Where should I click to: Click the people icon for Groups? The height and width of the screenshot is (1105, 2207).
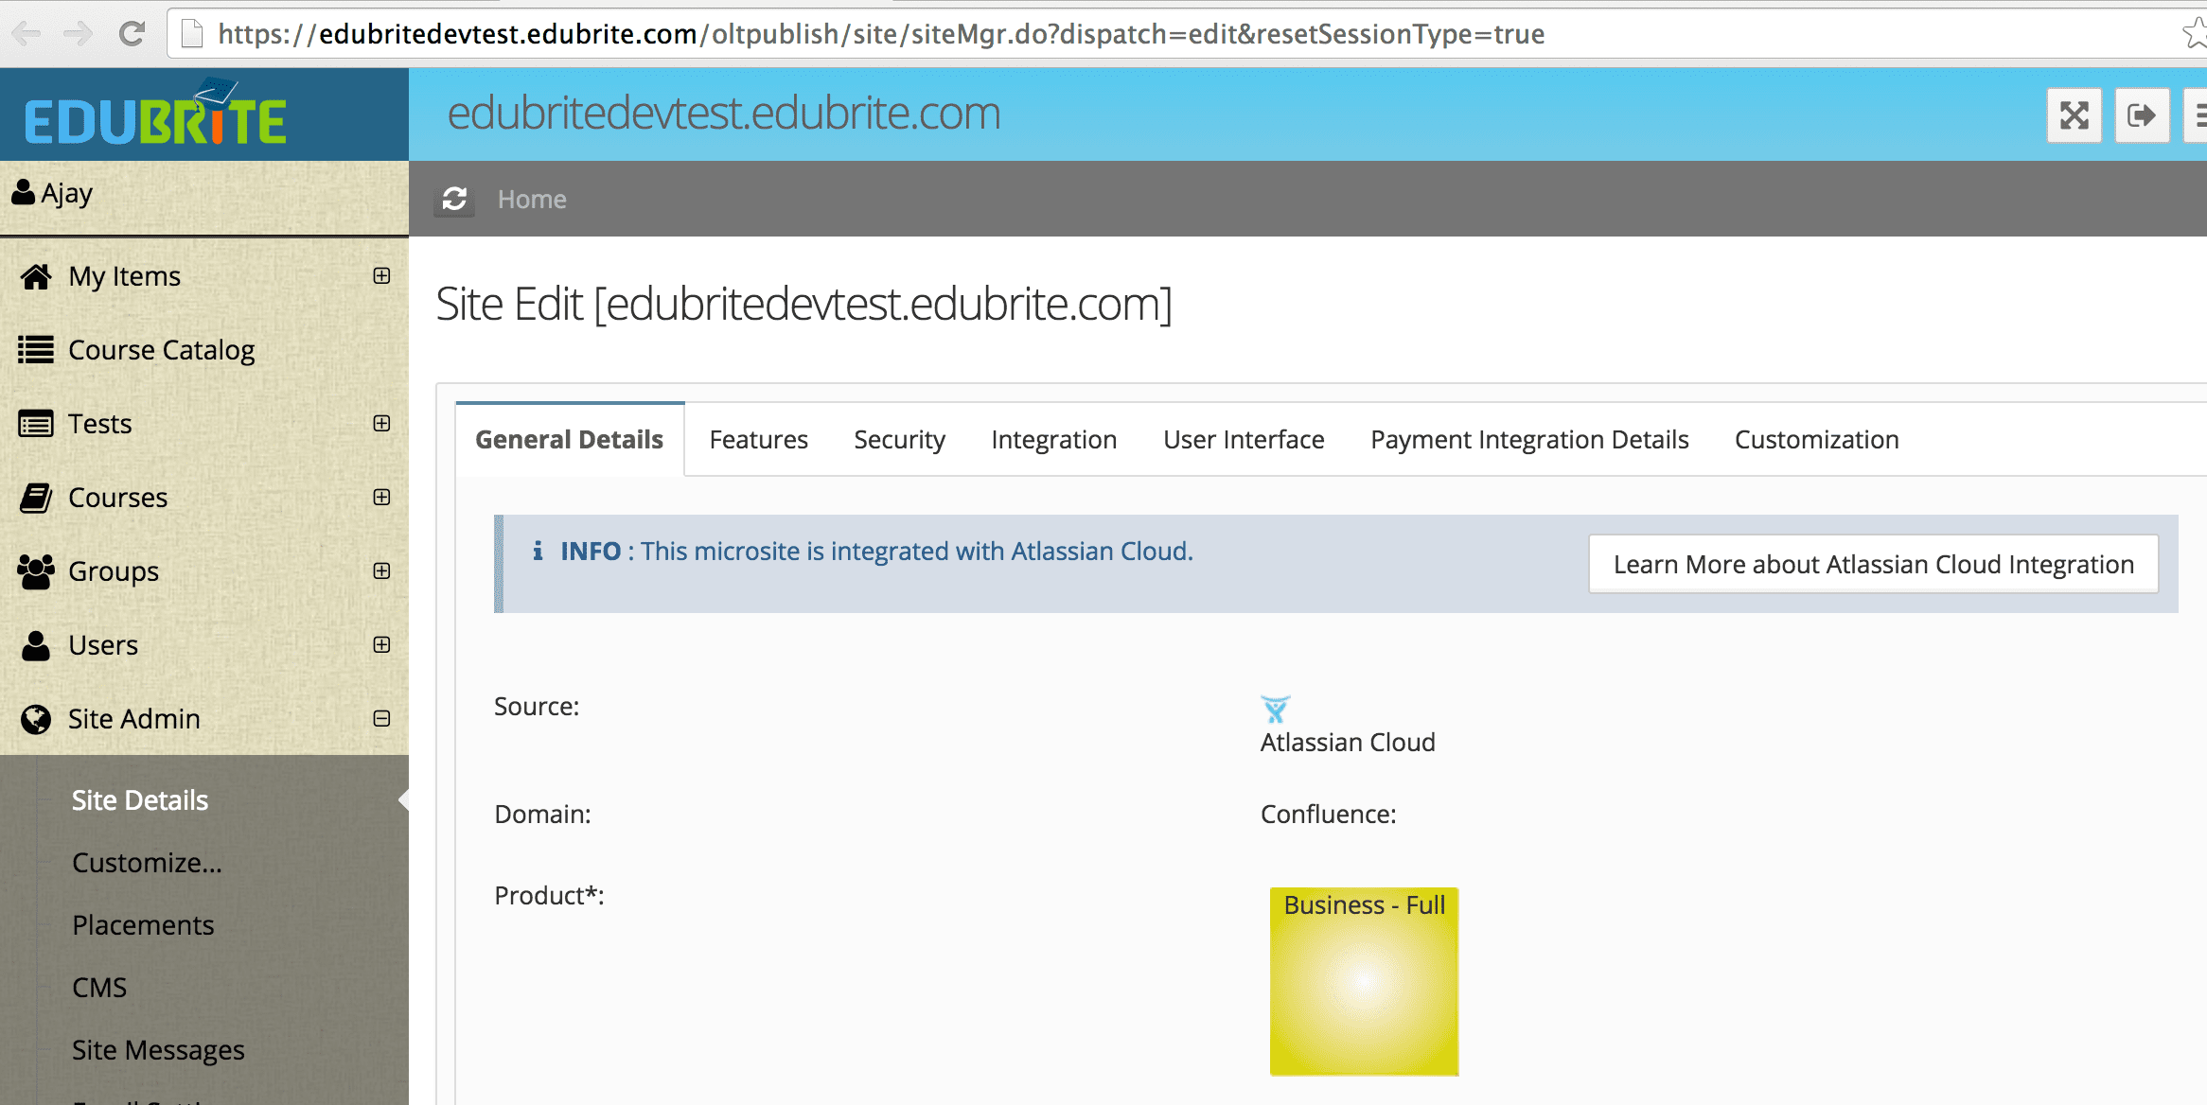(x=36, y=571)
